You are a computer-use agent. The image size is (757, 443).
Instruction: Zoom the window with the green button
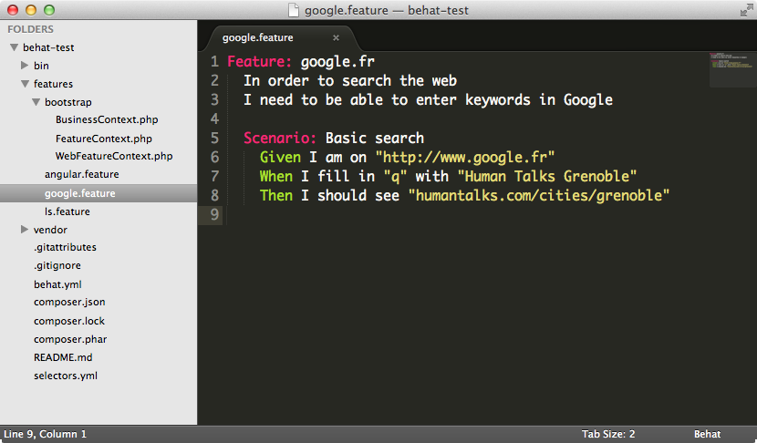pyautogui.click(x=49, y=10)
